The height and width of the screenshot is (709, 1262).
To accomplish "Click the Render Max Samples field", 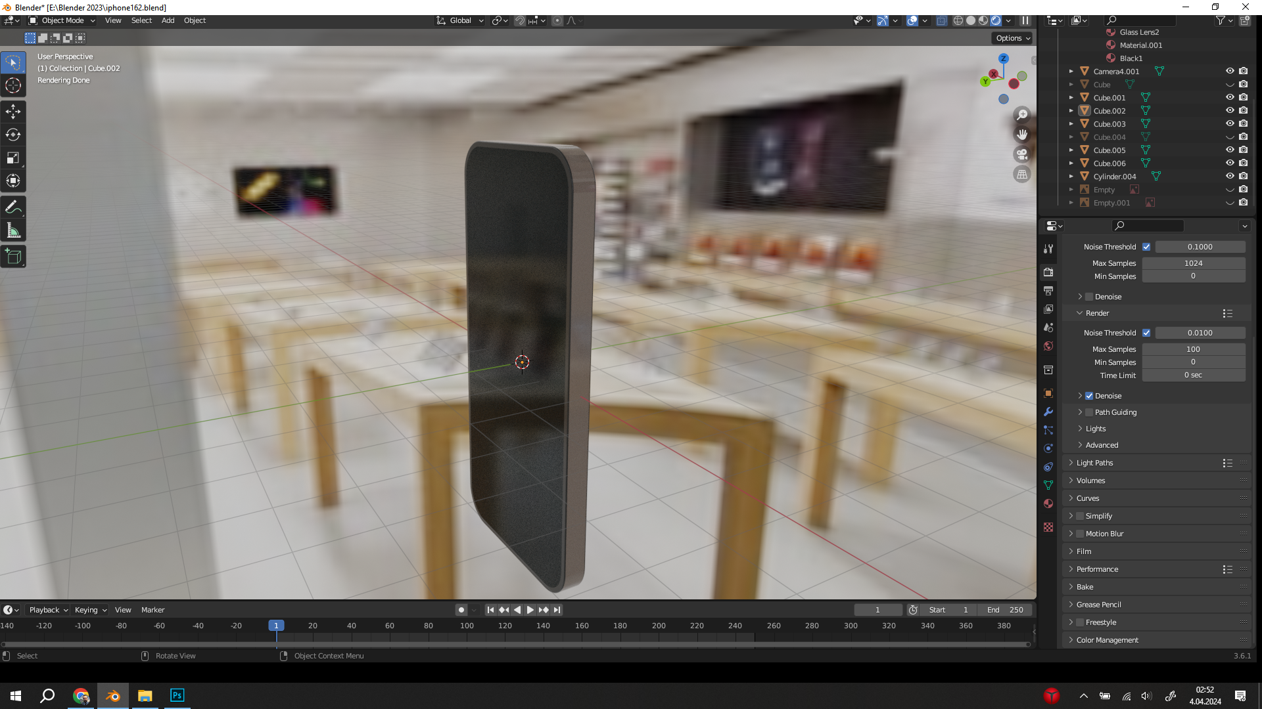I will [1193, 349].
